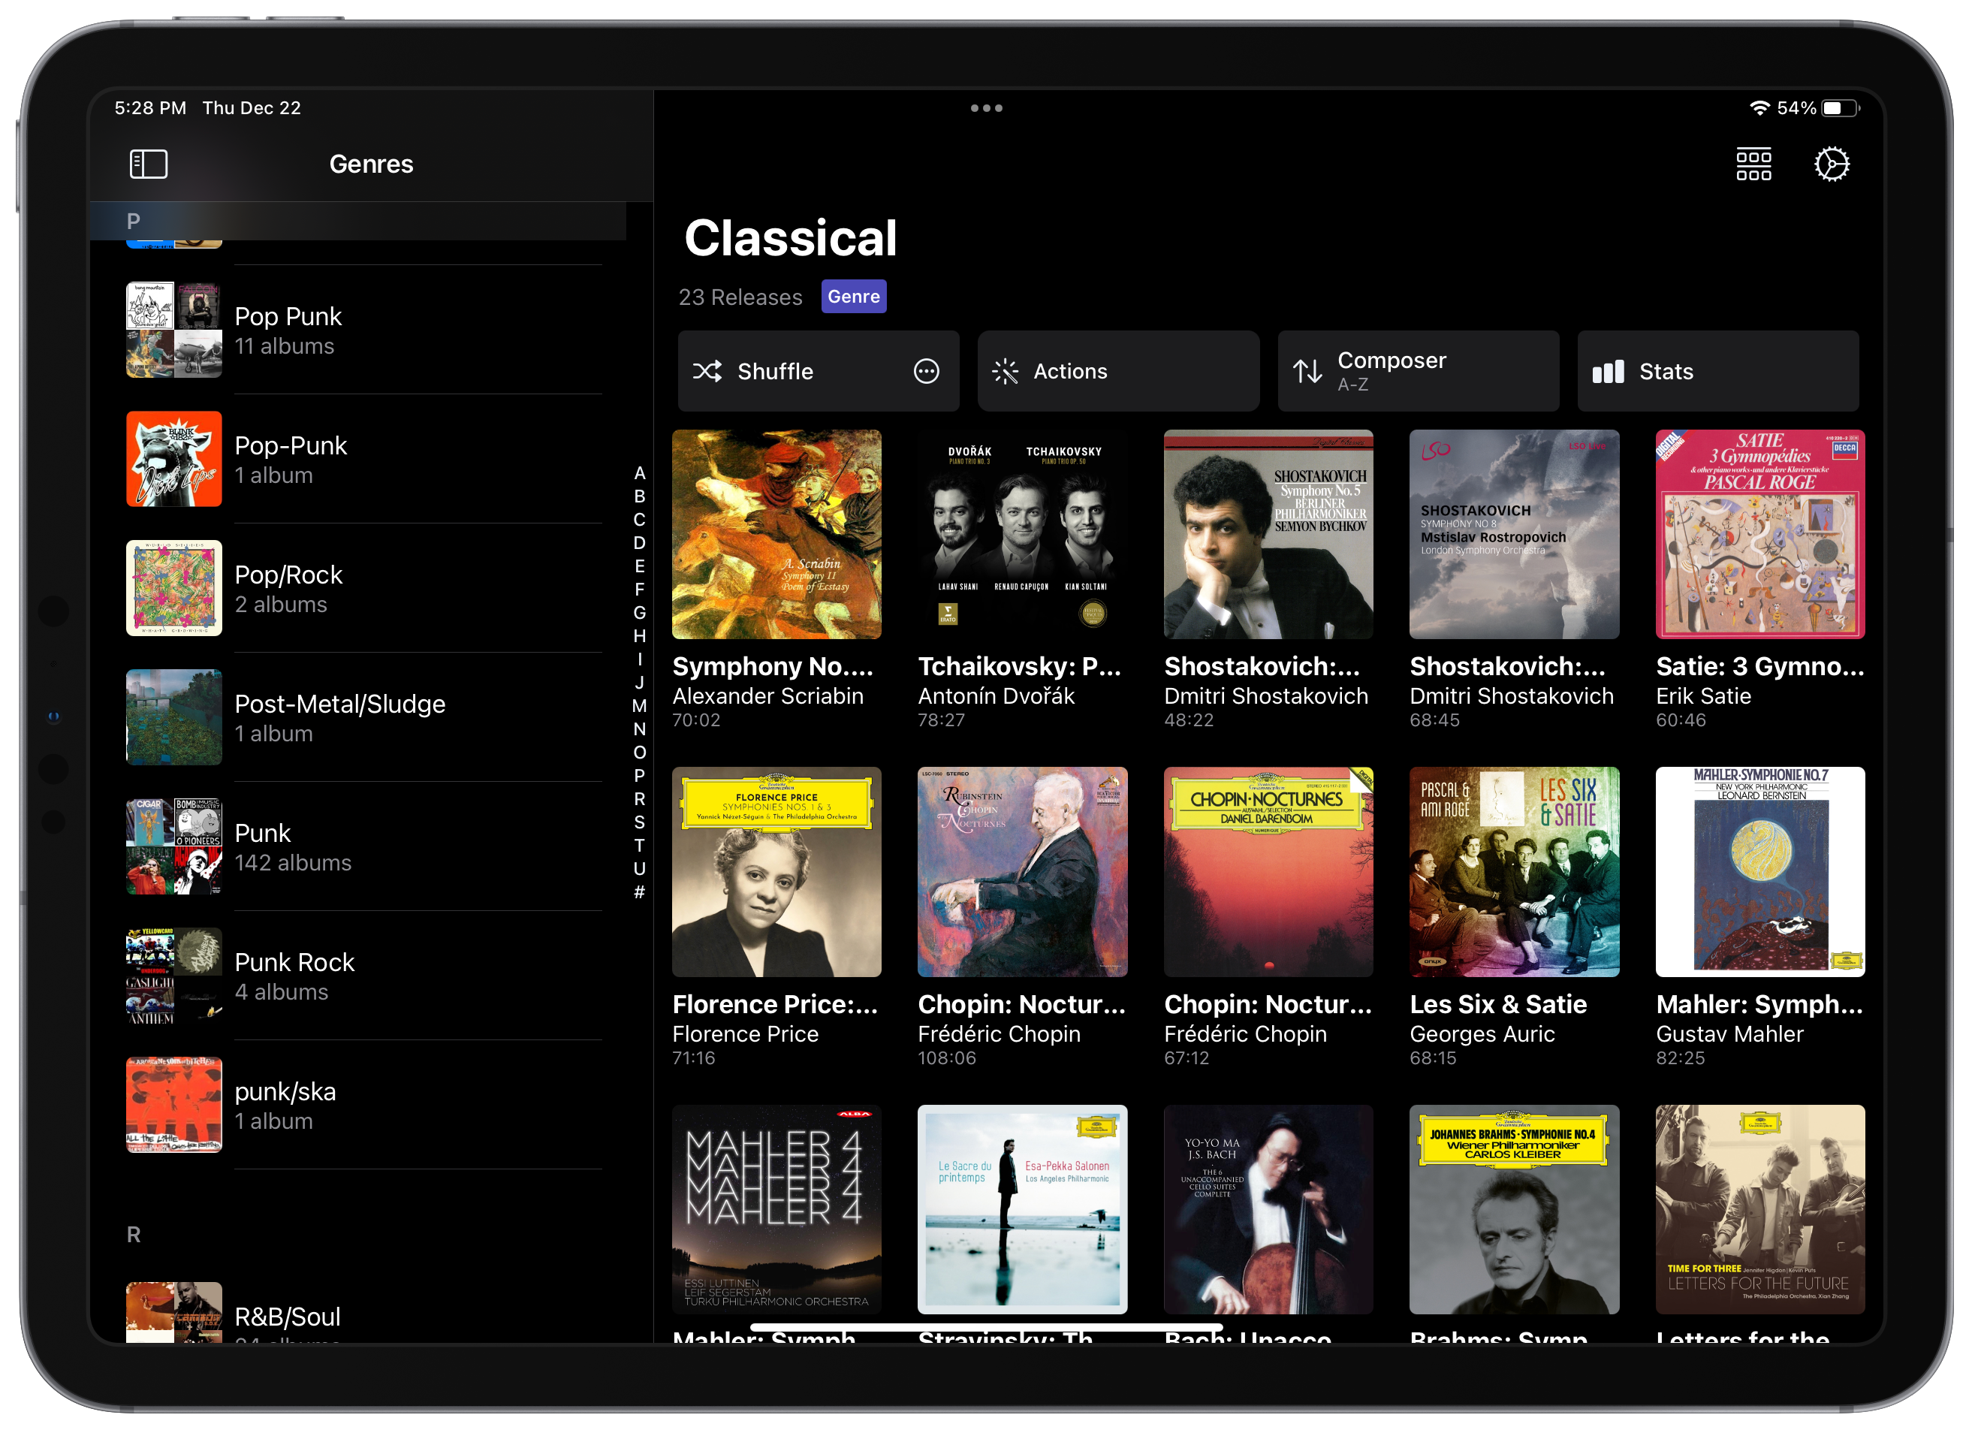
Task: Jump to # in alphabet index
Action: (x=639, y=892)
